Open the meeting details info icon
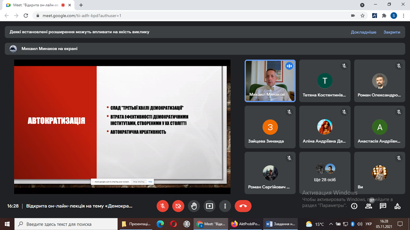The image size is (410, 230). click(354, 206)
